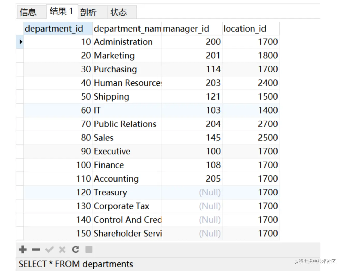Click the location_id column header
343x271 pixels.
coord(245,28)
